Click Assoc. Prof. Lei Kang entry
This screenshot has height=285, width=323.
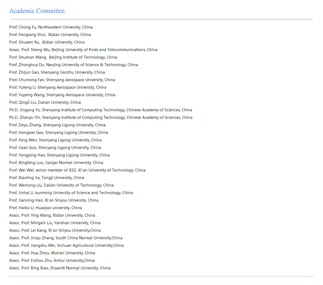coord(55,230)
